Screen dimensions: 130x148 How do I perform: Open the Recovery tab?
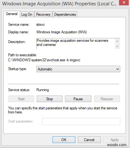43,14
